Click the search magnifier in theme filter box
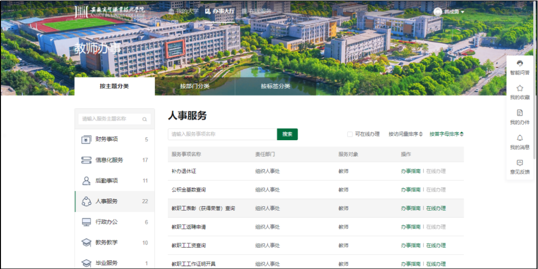The width and height of the screenshot is (538, 269). (x=144, y=119)
